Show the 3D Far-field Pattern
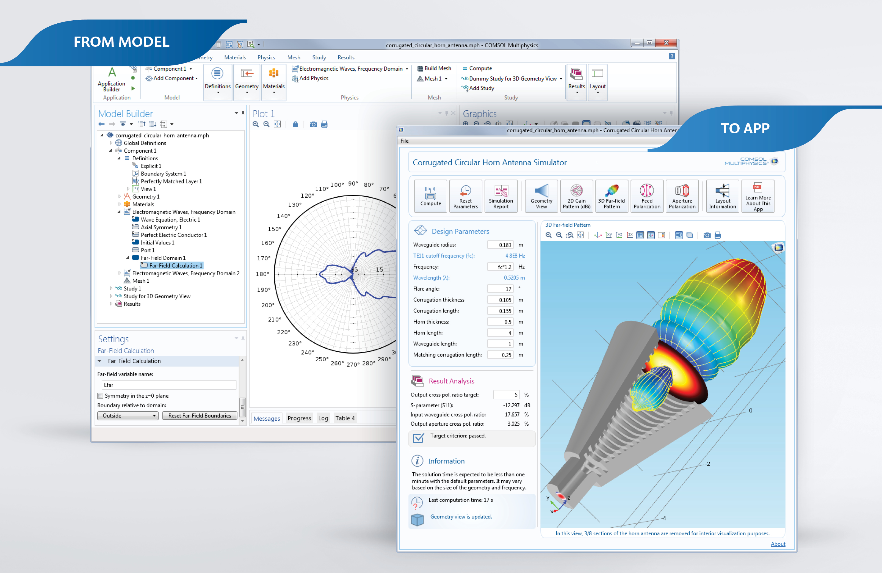The height and width of the screenshot is (573, 882). pyautogui.click(x=612, y=196)
